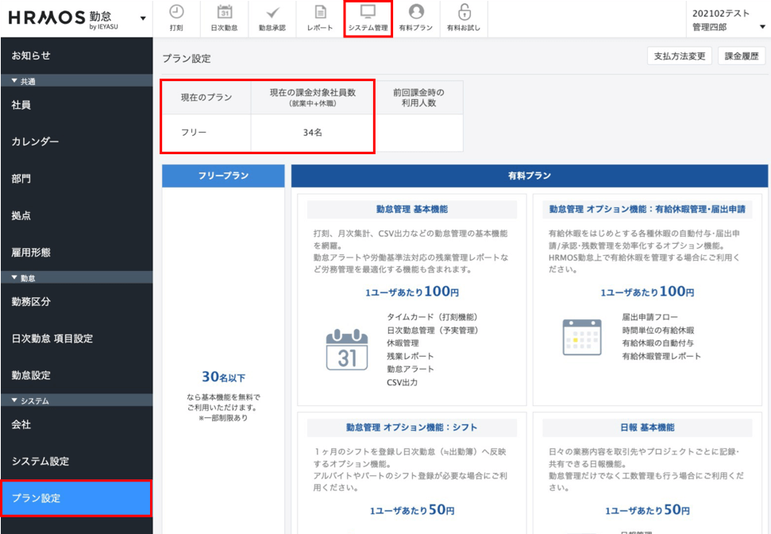Open 社員 in the sidebar
The image size is (771, 534).
[x=22, y=105]
